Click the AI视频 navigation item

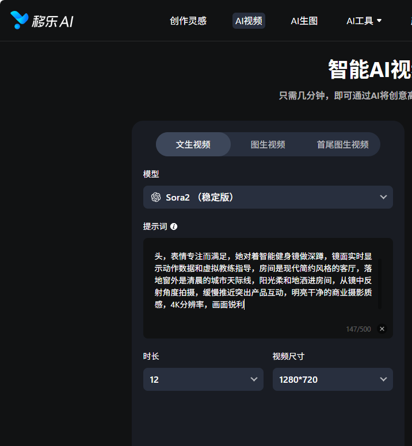[x=249, y=21]
